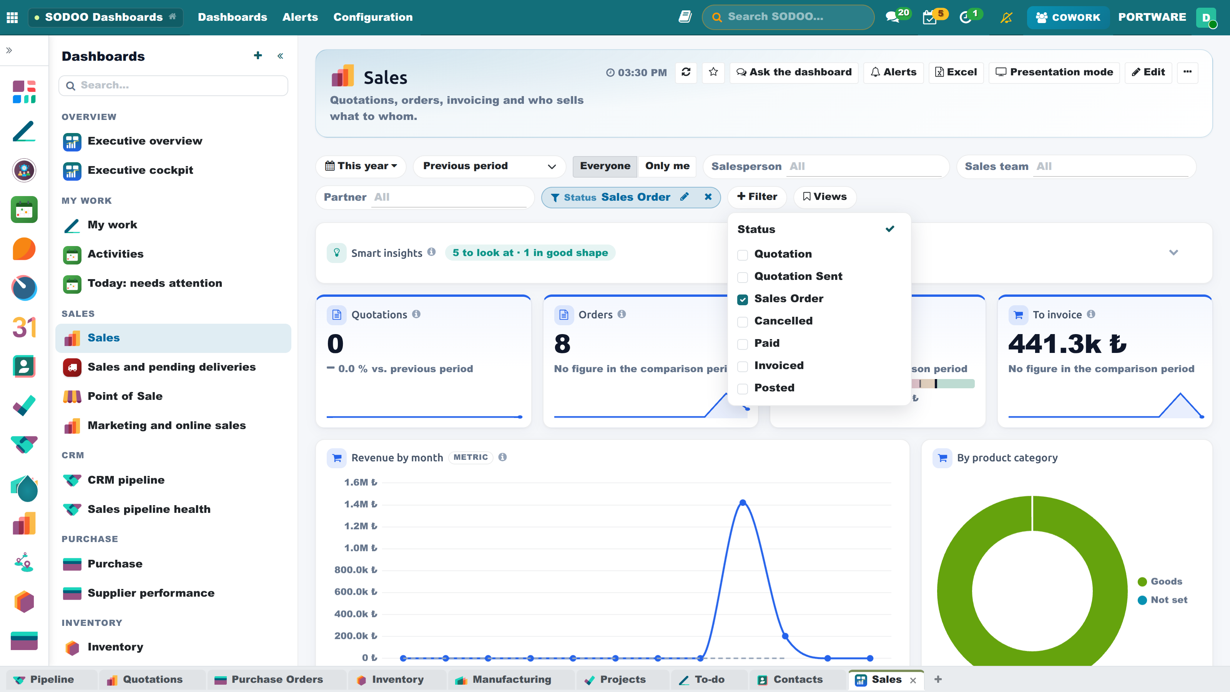
Task: Expand the Smart insights section chevron
Action: pos(1173,252)
